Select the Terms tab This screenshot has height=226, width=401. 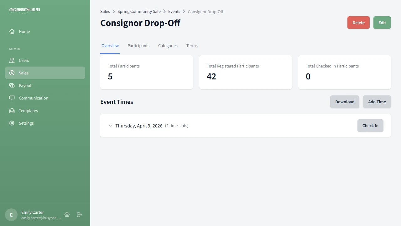coord(192,46)
